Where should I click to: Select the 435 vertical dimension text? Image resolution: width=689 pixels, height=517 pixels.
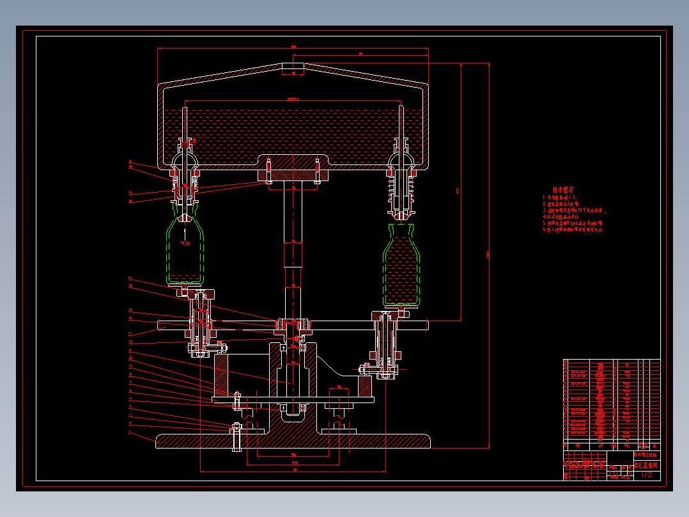[x=458, y=191]
